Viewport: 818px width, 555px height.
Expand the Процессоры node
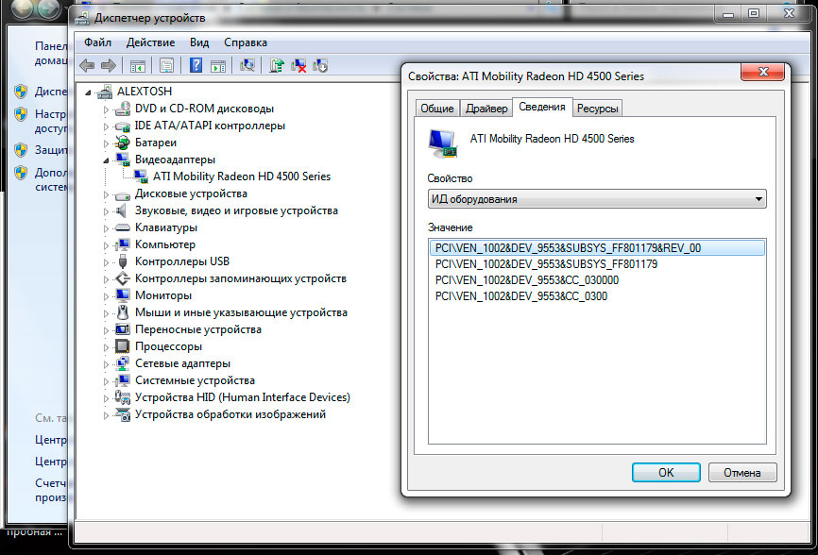click(x=107, y=346)
